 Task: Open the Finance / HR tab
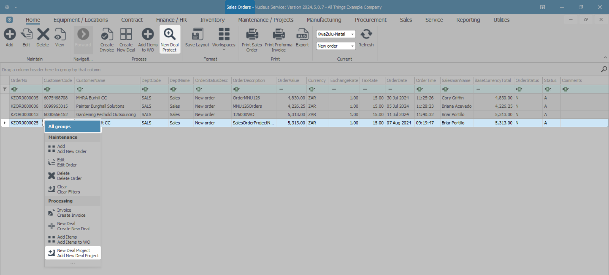pyautogui.click(x=171, y=20)
